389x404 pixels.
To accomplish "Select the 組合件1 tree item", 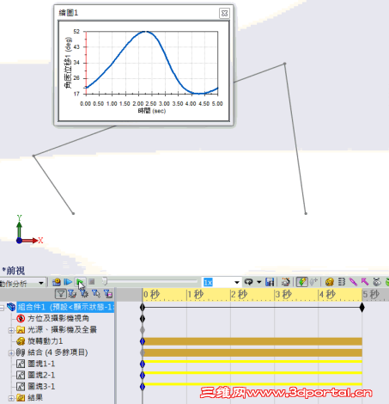I will coord(65,307).
